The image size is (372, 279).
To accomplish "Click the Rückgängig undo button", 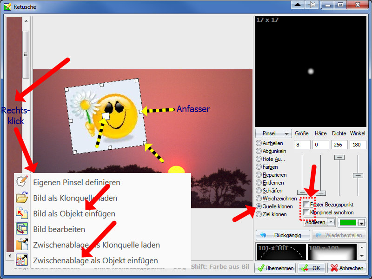I will pyautogui.click(x=282, y=235).
